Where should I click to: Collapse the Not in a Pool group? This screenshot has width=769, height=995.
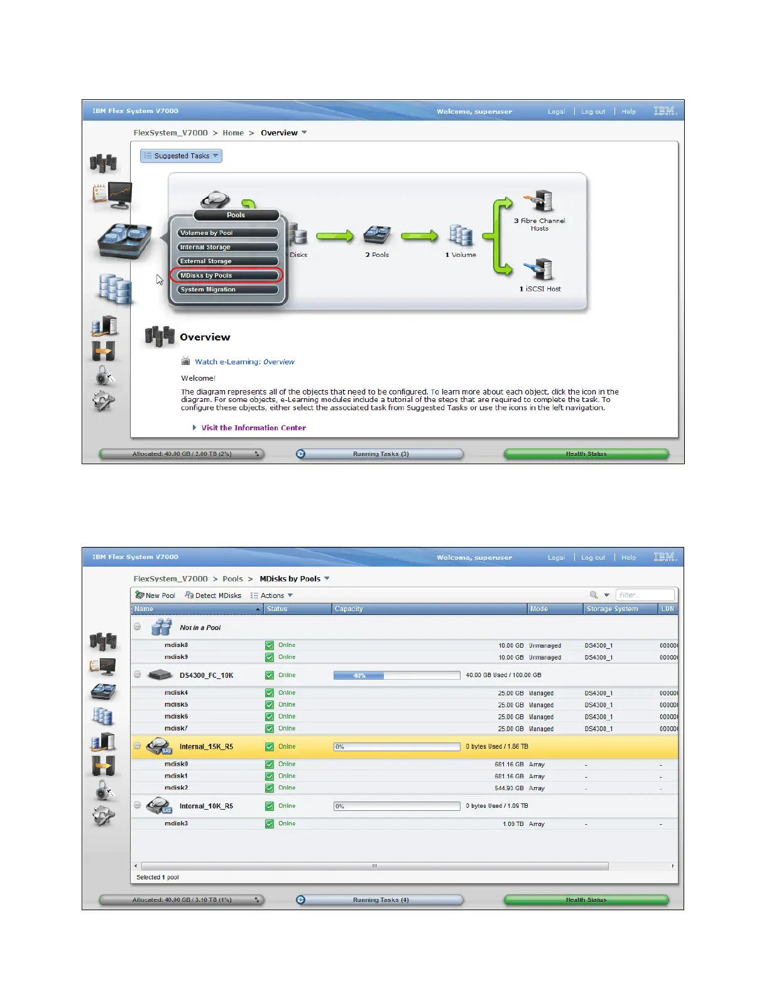click(x=137, y=626)
